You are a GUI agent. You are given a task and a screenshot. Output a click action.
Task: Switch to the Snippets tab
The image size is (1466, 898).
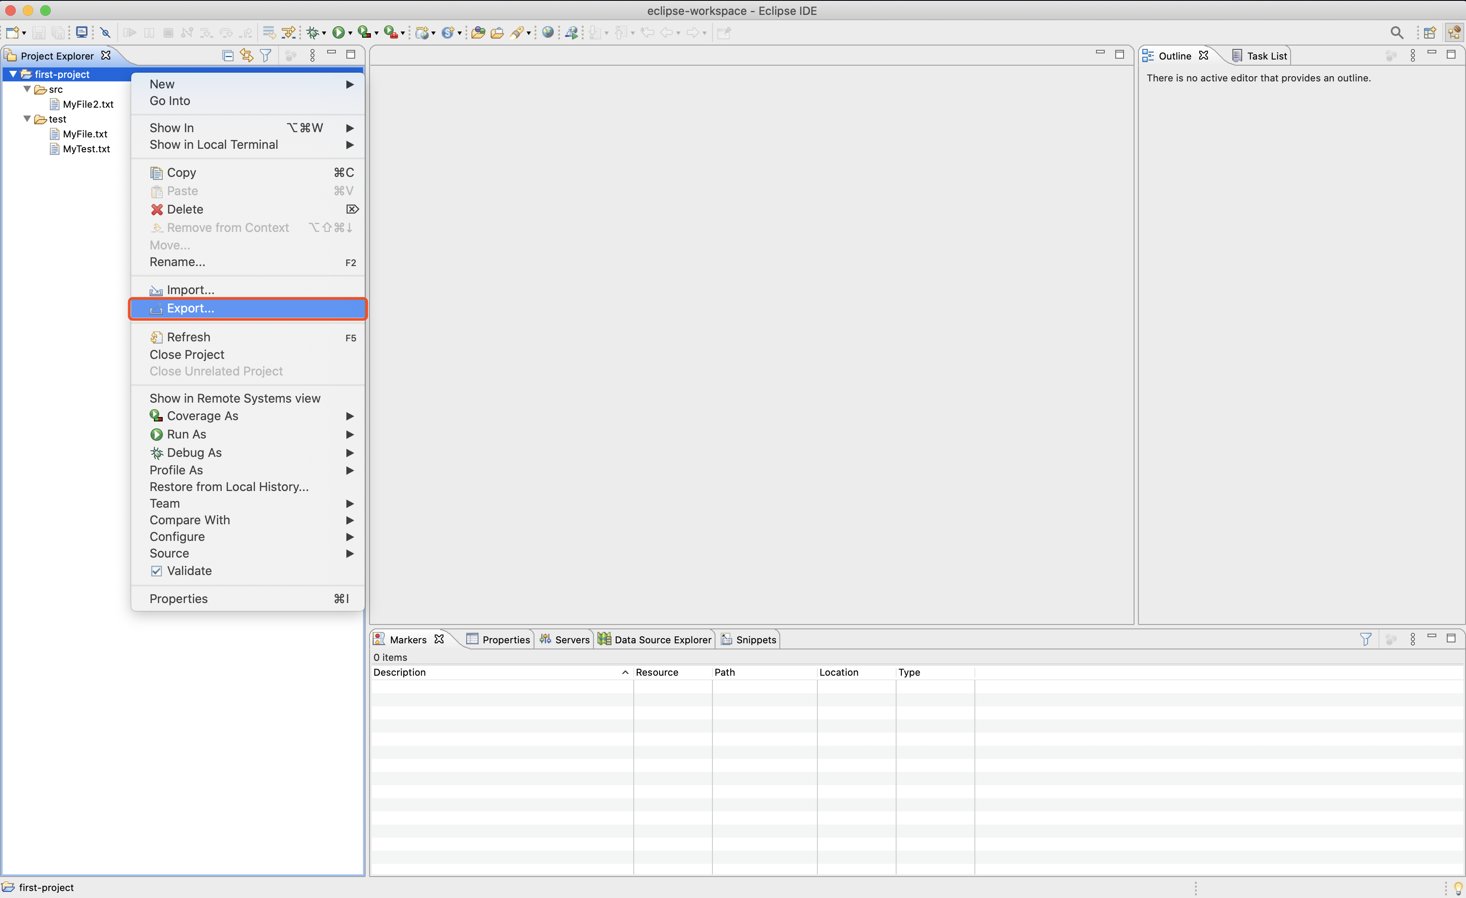(x=748, y=639)
